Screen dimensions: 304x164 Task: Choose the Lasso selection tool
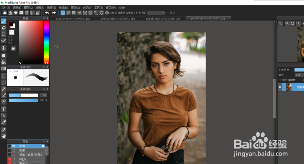click(3, 82)
